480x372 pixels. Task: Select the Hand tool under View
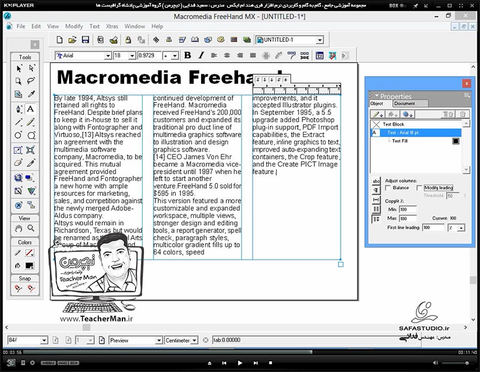click(19, 228)
